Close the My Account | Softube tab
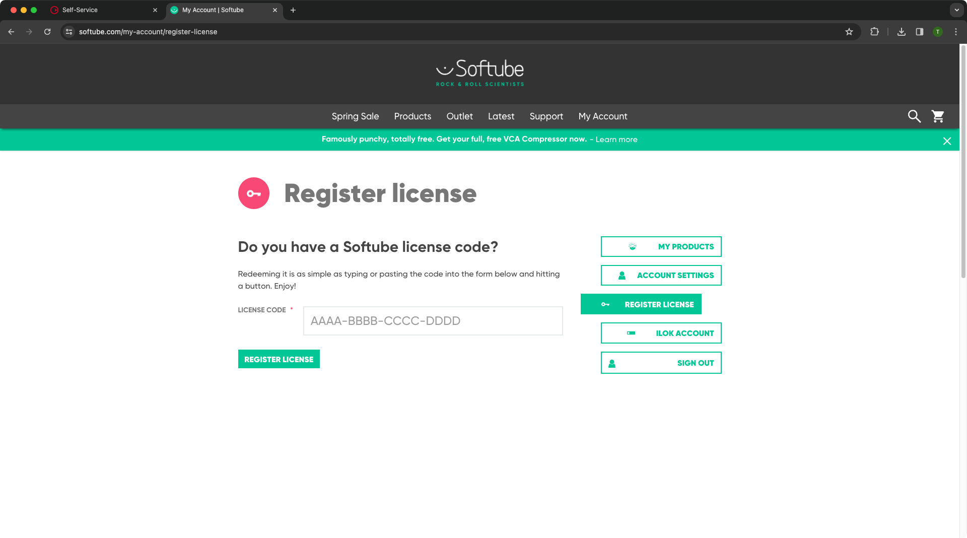 (x=275, y=10)
